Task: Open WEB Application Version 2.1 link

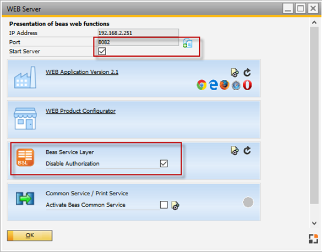Action: coord(82,72)
